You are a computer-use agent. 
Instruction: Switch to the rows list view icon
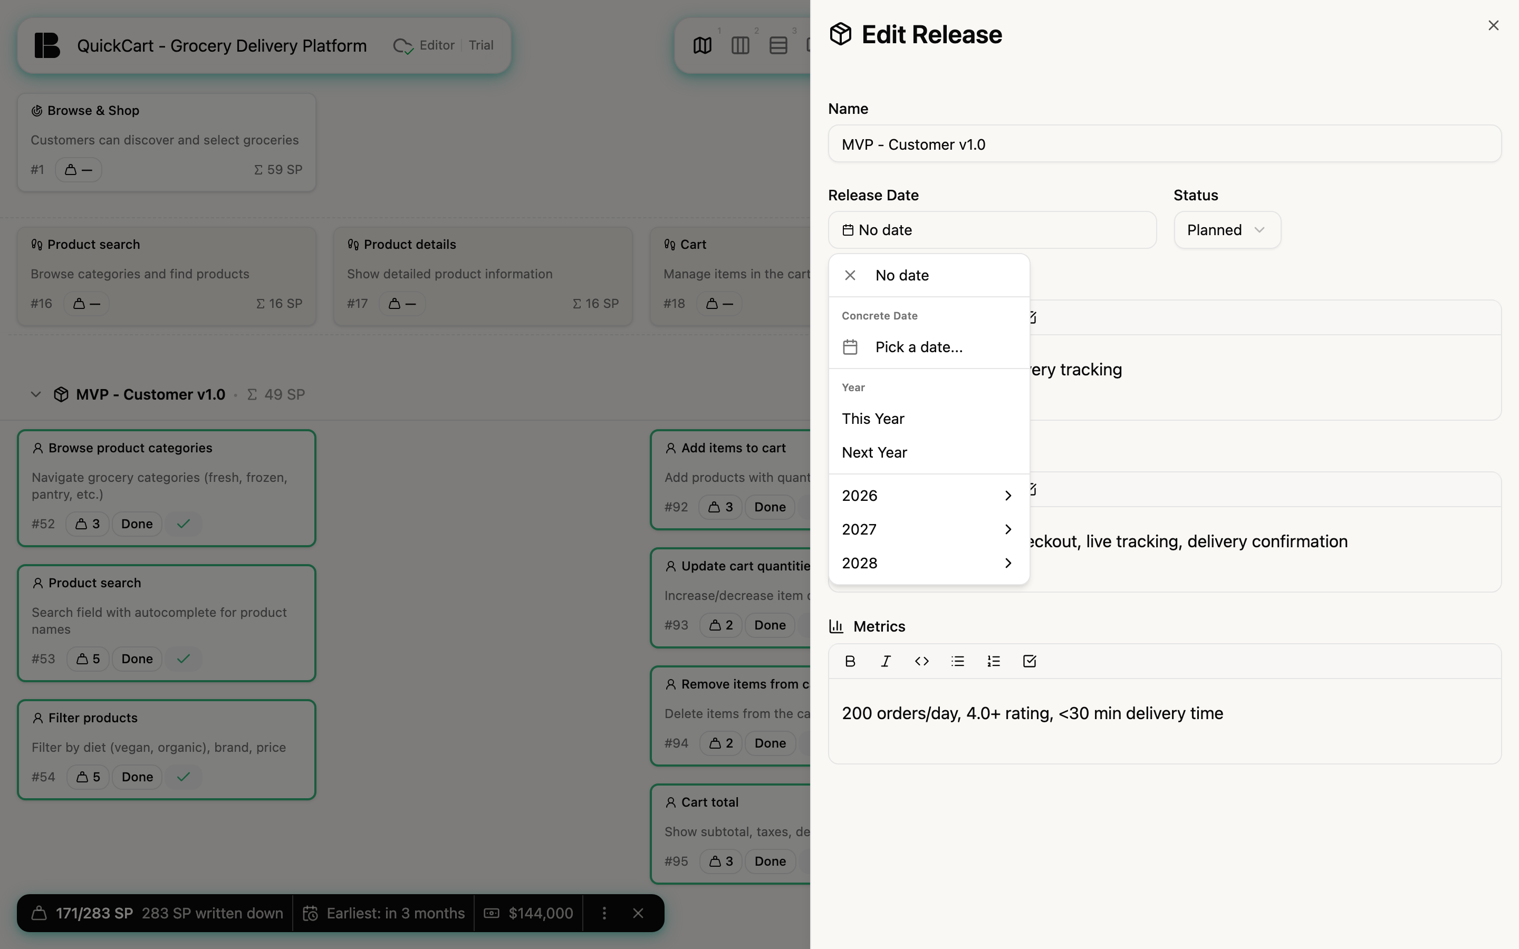click(x=778, y=45)
